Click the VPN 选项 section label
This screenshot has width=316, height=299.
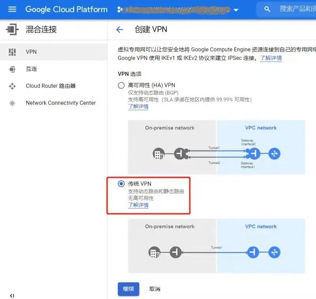click(130, 74)
